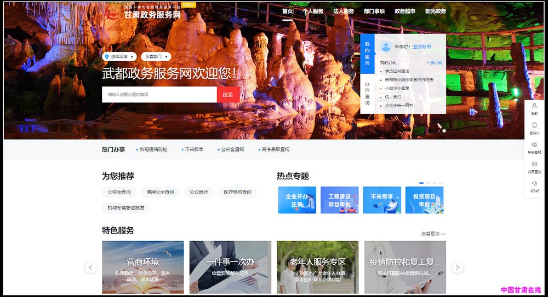The width and height of the screenshot is (548, 297).
Task: Click the 登录账号 login link
Action: (422, 47)
